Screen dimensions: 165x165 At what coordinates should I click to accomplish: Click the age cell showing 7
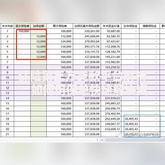point(8,62)
